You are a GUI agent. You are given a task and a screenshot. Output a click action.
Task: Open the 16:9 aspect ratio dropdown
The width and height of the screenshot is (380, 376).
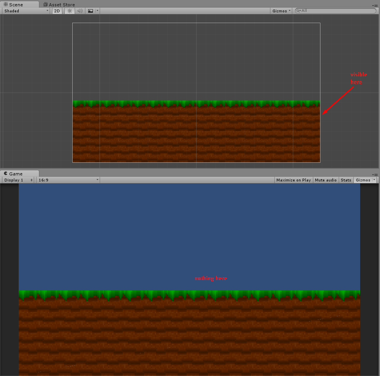click(x=68, y=180)
